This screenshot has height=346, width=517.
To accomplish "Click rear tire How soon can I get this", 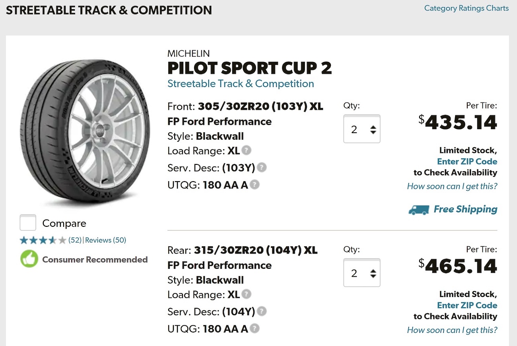I will point(452,330).
